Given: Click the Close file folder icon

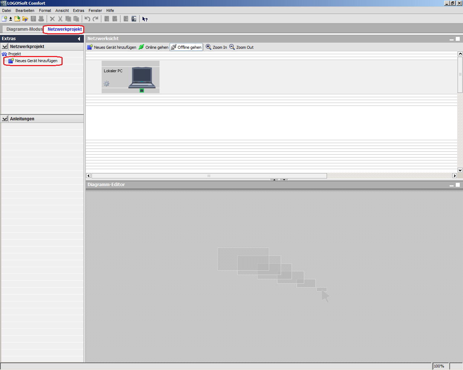Looking at the screenshot, I should (25, 19).
